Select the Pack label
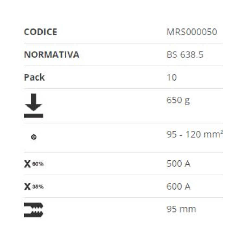Image resolution: width=244 pixels, height=244 pixels. (x=34, y=77)
